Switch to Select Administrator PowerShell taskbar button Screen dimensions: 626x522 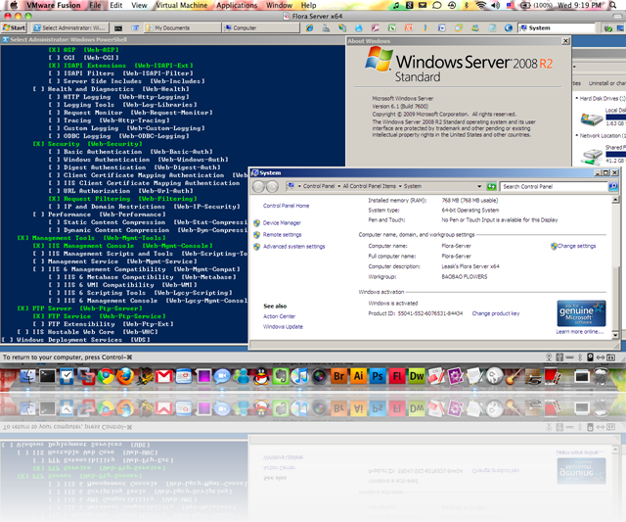click(70, 28)
